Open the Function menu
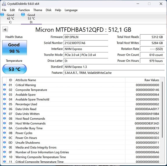The width and height of the screenshot is (167, 166). (24, 10)
